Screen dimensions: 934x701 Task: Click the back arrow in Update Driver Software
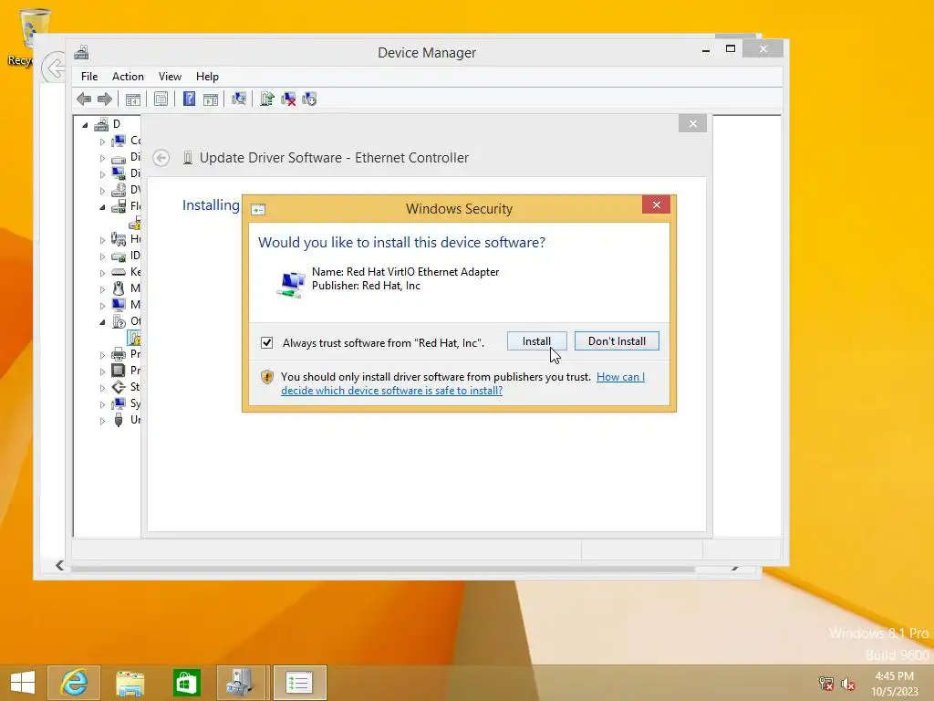pos(161,158)
